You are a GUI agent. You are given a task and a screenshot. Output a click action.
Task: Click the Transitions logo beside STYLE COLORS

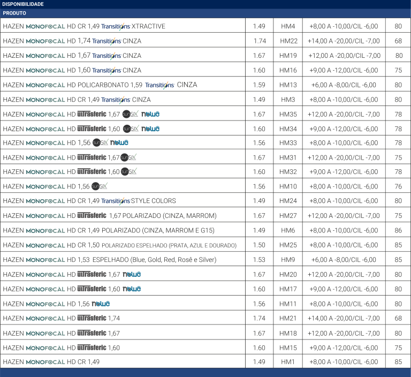[x=115, y=201]
